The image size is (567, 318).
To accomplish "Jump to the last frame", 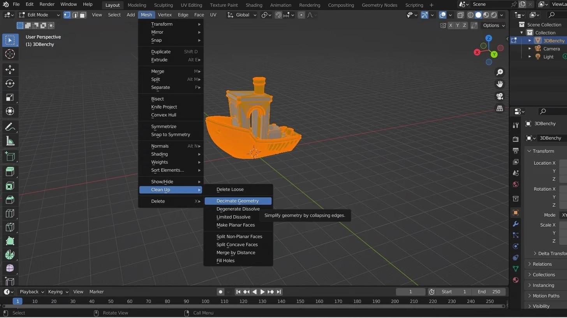I will pos(279,292).
